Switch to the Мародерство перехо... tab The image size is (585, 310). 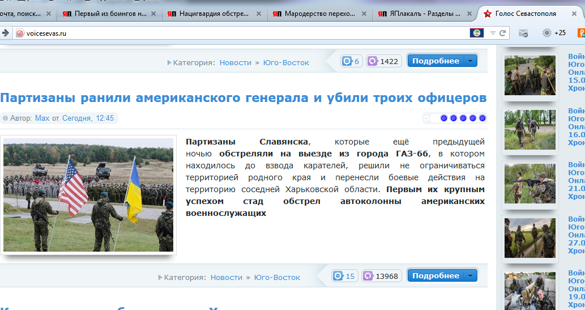coord(319,14)
